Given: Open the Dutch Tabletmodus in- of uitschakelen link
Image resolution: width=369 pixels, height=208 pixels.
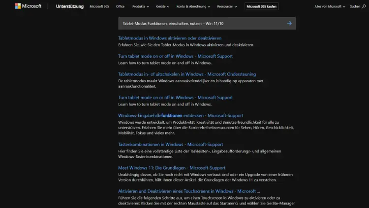Looking at the screenshot, I should (187, 74).
